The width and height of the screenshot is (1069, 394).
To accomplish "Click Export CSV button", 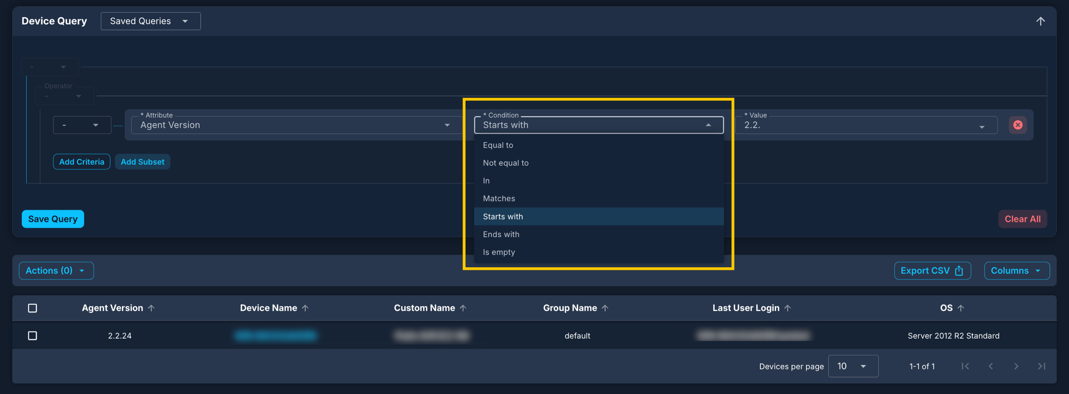I will coord(932,271).
